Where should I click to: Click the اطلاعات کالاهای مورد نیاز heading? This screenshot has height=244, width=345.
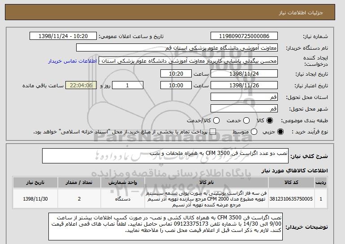tap(294, 171)
